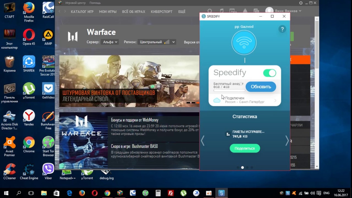
Task: Turn off the Speedify connection switch
Action: [x=269, y=73]
